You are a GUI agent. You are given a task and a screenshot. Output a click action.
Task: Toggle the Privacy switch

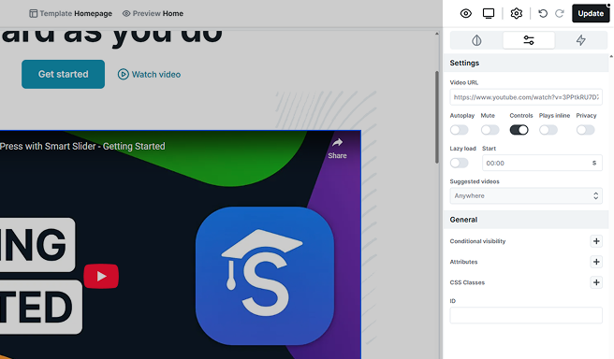(x=585, y=130)
